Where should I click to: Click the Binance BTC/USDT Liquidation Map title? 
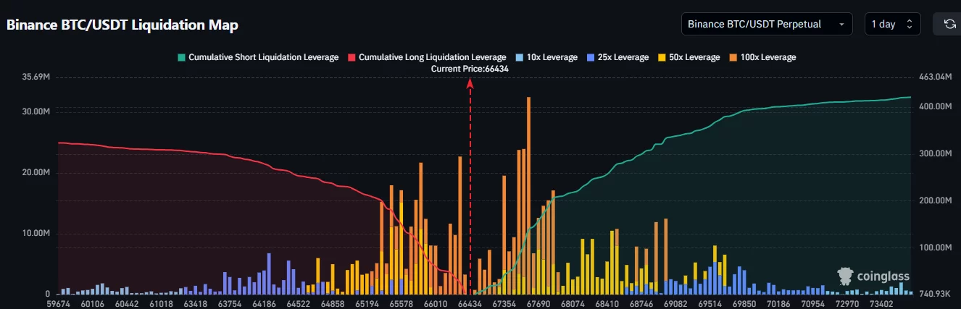[x=122, y=25]
